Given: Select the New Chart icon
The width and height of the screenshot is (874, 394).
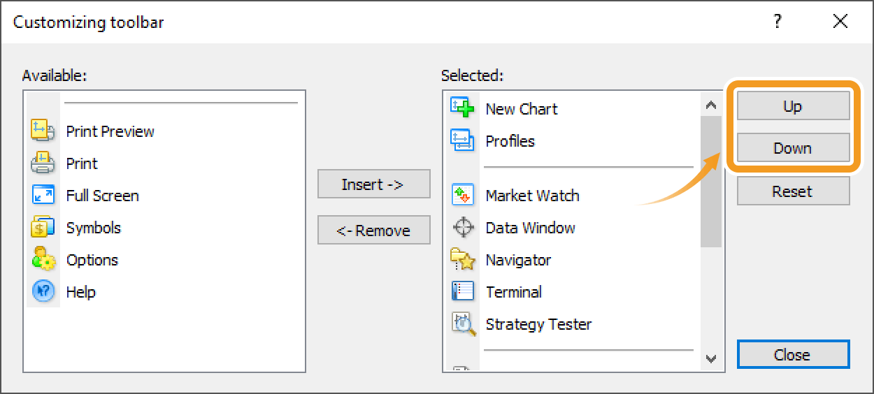Looking at the screenshot, I should click(x=463, y=108).
